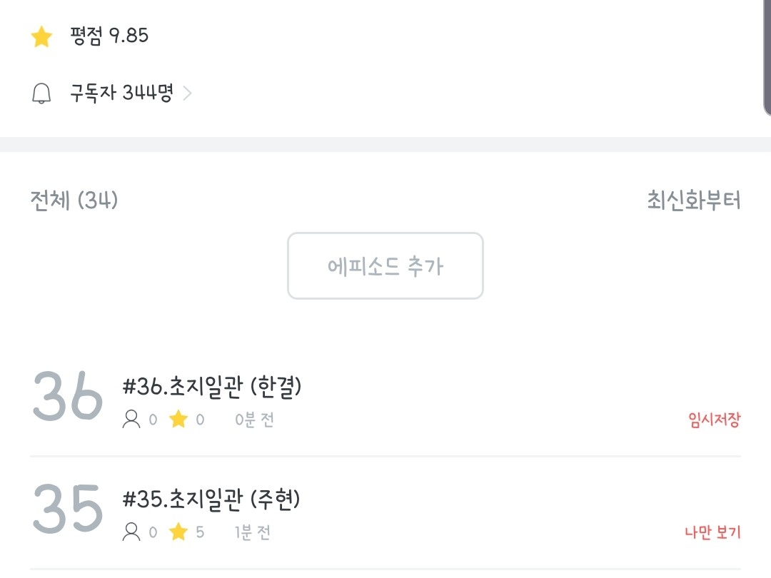
Task: Open episode #36.초지일관 (한결)
Action: point(212,387)
